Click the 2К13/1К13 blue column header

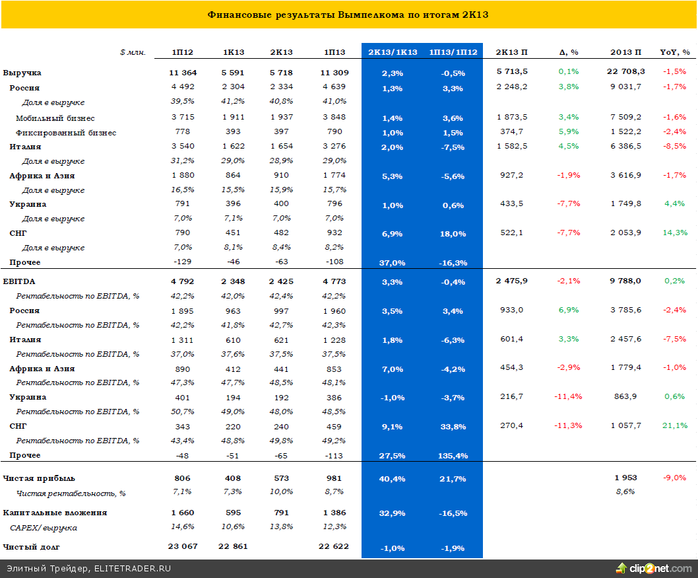(393, 52)
